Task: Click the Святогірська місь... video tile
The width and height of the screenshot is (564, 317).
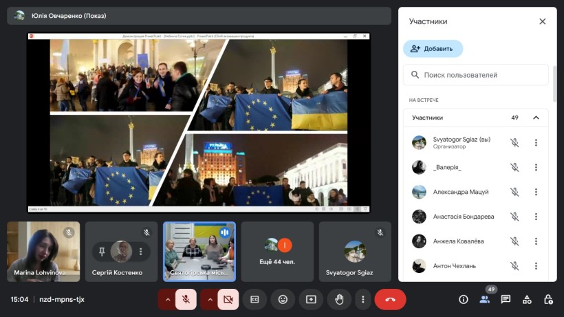Action: pos(199,252)
